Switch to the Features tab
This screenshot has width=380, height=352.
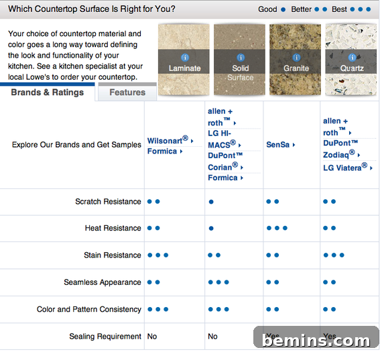click(x=127, y=92)
